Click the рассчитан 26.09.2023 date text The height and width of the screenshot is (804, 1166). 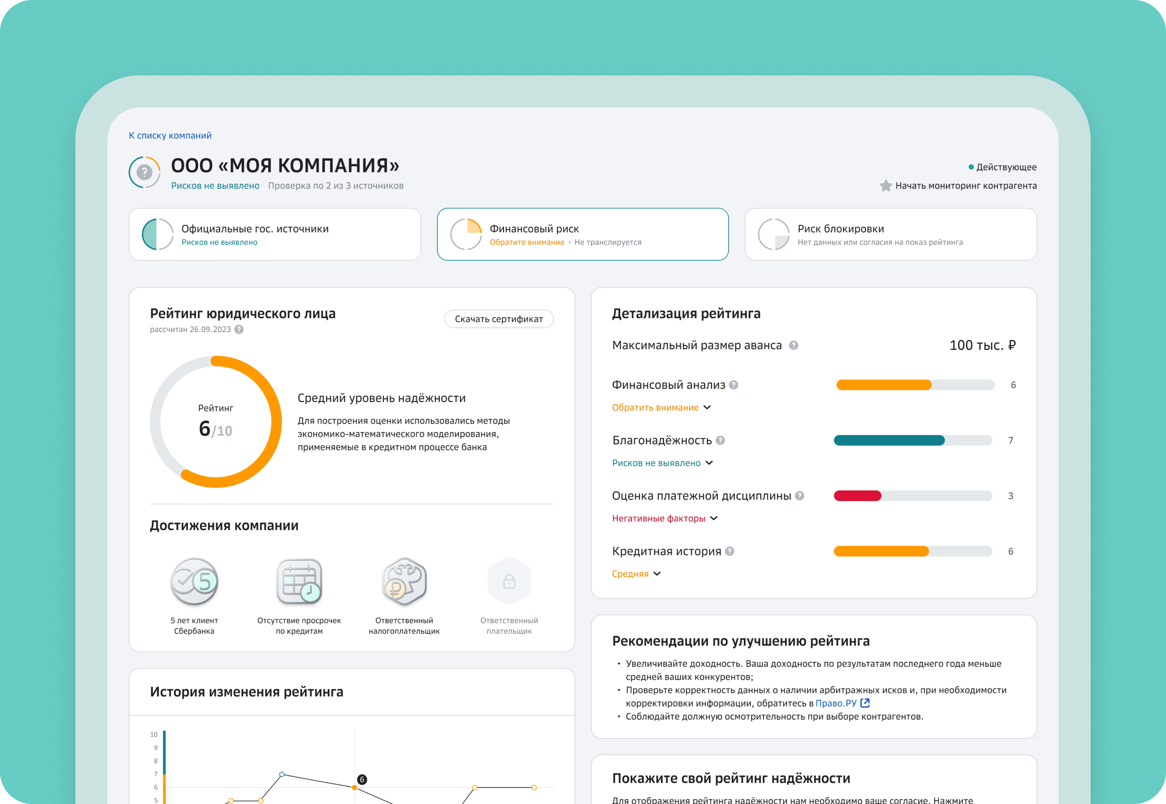point(190,330)
